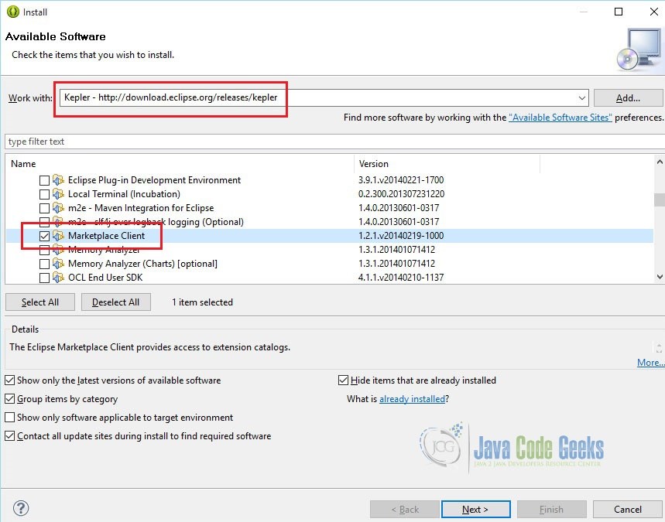
Task: Click the Eclipse Plug-in Development Environment feature icon
Action: pyautogui.click(x=59, y=180)
